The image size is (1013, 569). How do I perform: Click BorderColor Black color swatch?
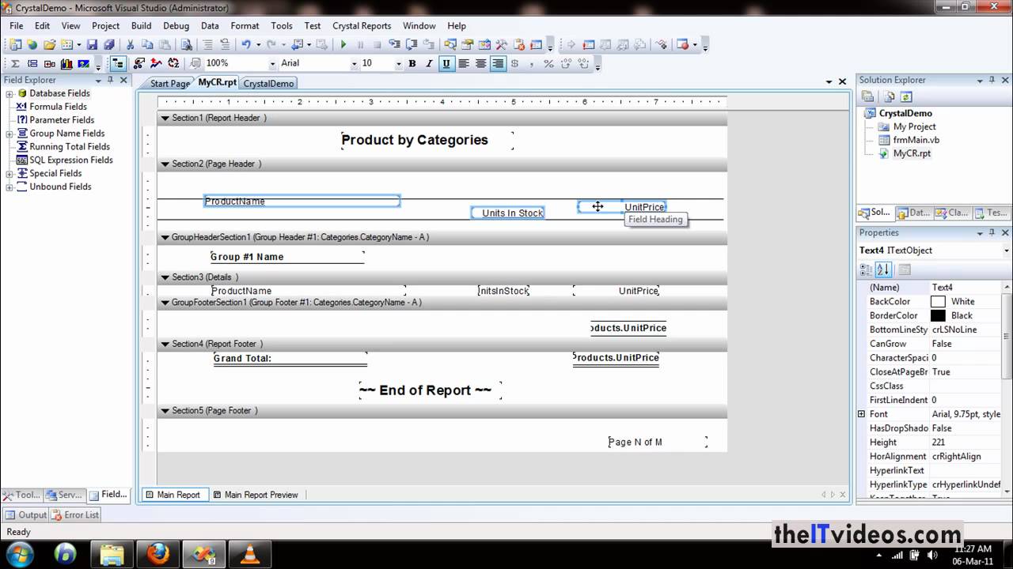point(939,316)
